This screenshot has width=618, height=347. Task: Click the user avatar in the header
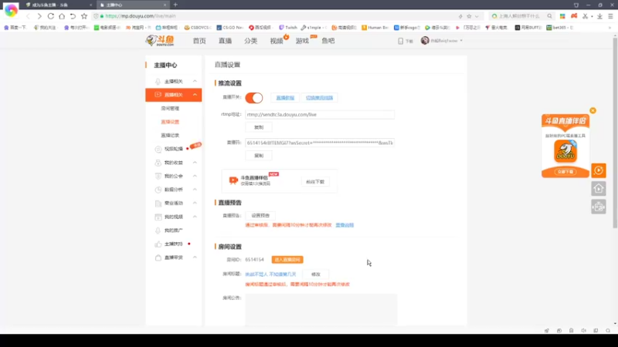(424, 41)
